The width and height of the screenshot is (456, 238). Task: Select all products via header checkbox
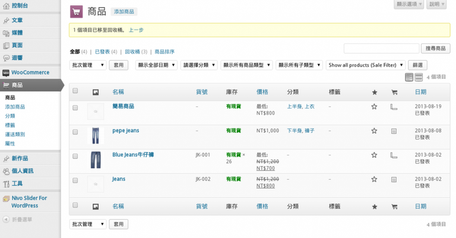[x=75, y=91]
